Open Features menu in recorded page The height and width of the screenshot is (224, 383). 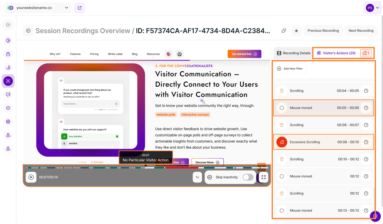75,54
